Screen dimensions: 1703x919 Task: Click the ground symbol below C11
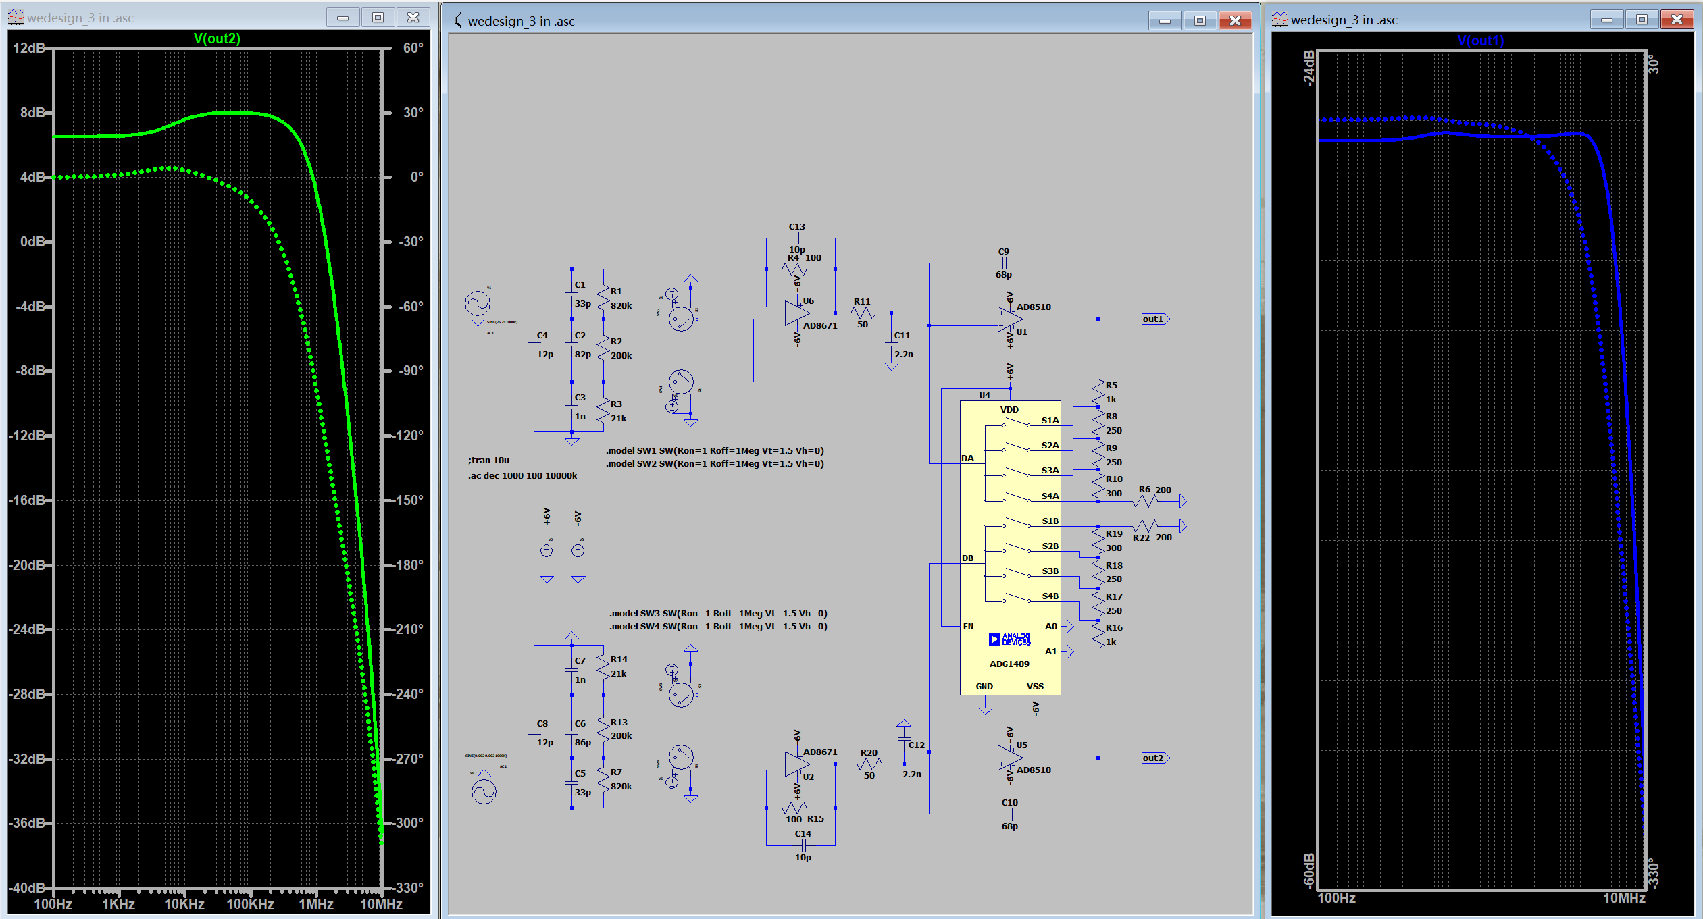pyautogui.click(x=892, y=367)
